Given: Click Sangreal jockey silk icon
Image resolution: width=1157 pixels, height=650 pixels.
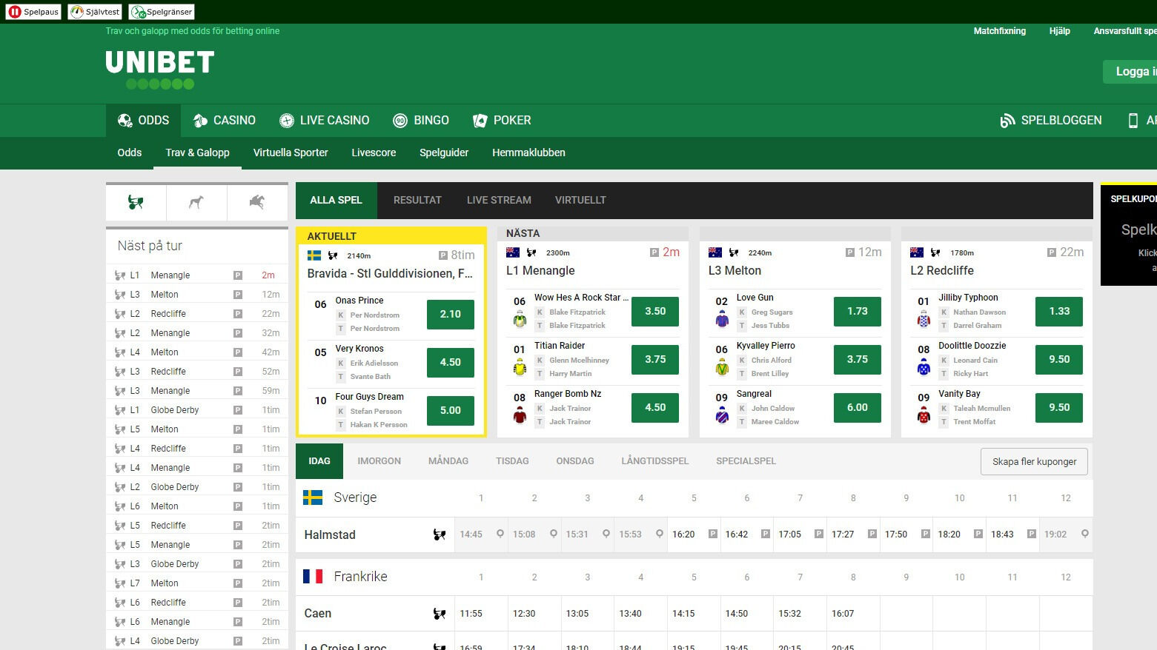Looking at the screenshot, I should (x=722, y=415).
